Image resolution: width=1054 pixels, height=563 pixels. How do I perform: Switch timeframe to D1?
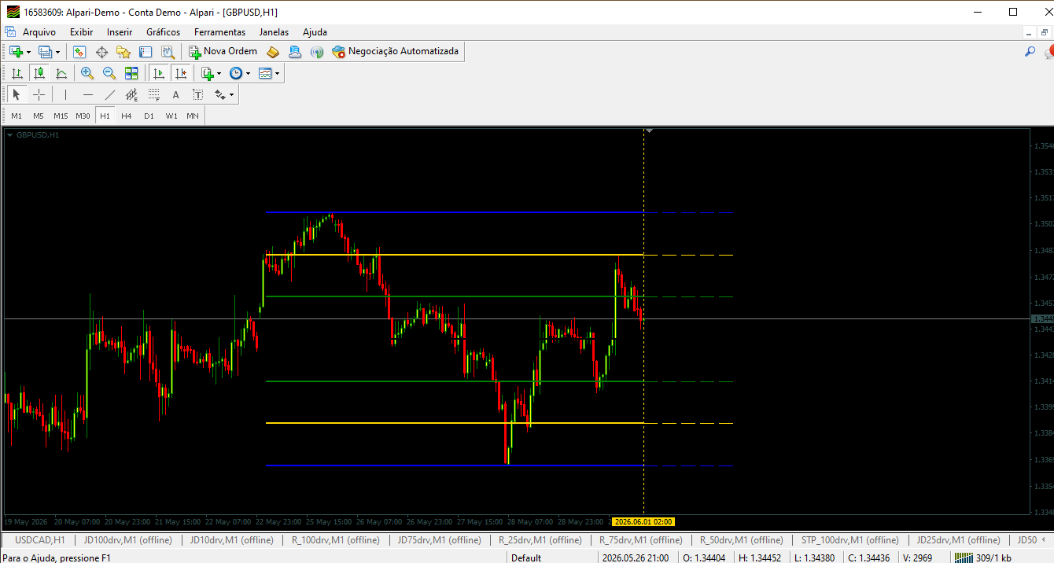[149, 116]
